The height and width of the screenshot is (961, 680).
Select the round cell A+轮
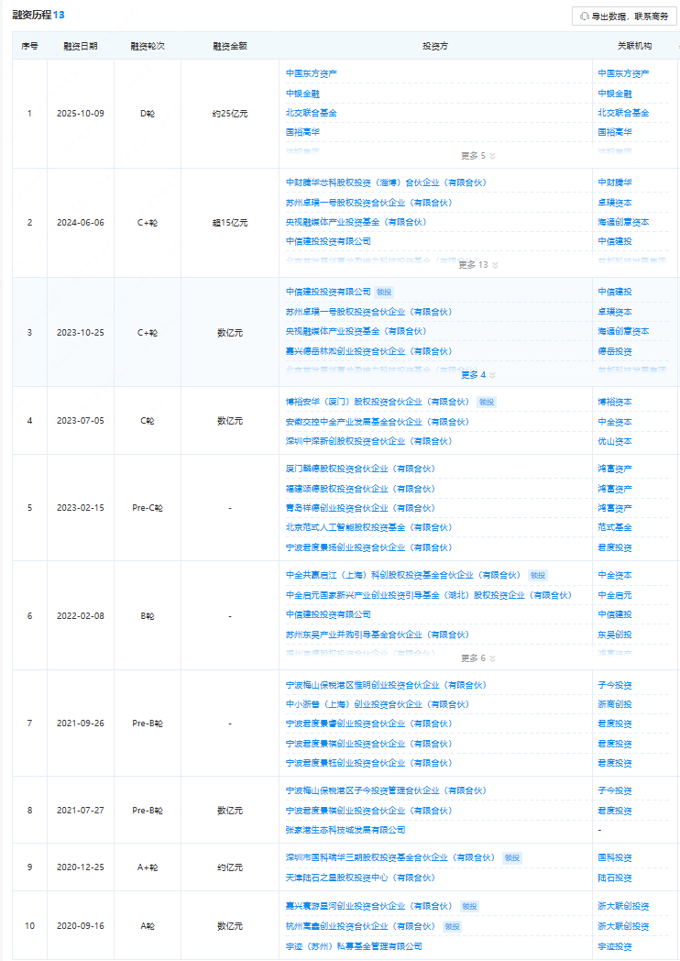(147, 867)
